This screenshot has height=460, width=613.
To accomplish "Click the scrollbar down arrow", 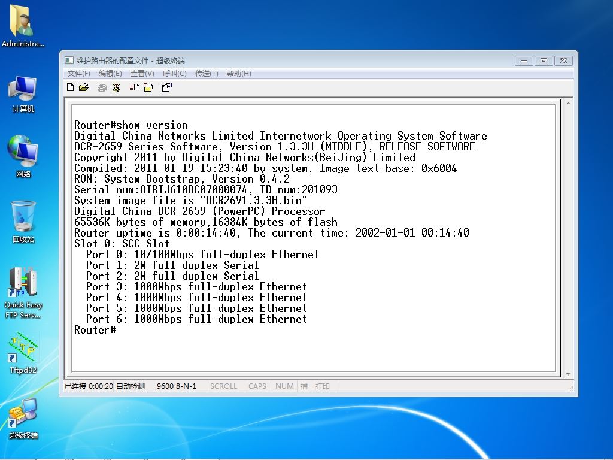I will (568, 374).
